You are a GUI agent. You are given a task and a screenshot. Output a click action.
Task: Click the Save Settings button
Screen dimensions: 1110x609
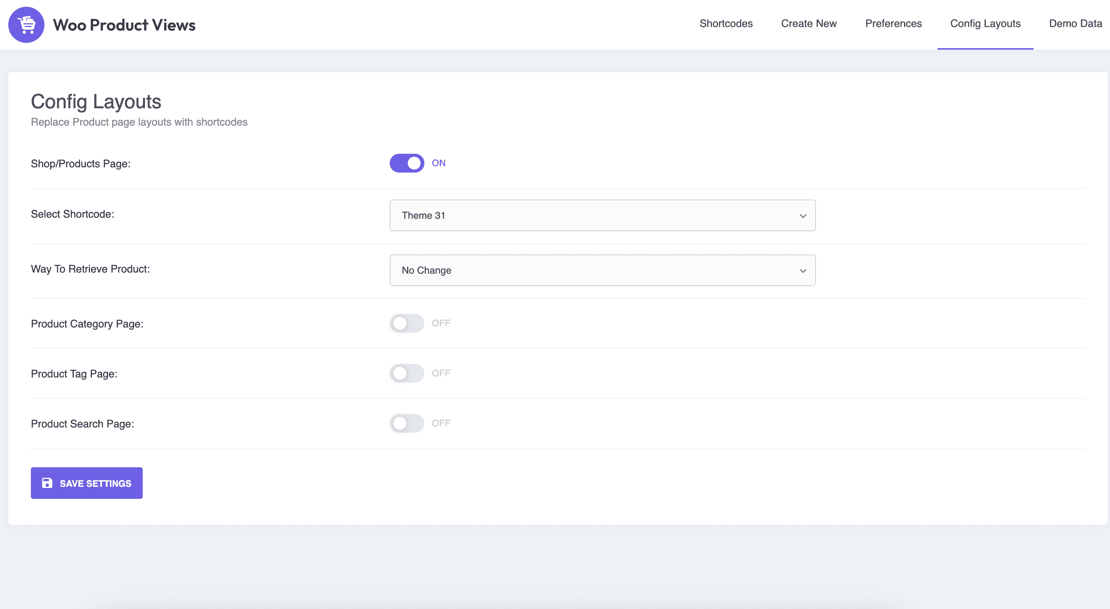(x=86, y=483)
